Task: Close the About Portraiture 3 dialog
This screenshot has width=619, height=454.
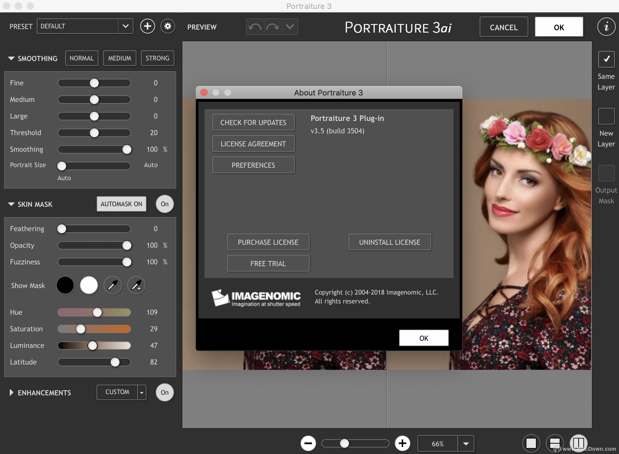Action: point(204,92)
